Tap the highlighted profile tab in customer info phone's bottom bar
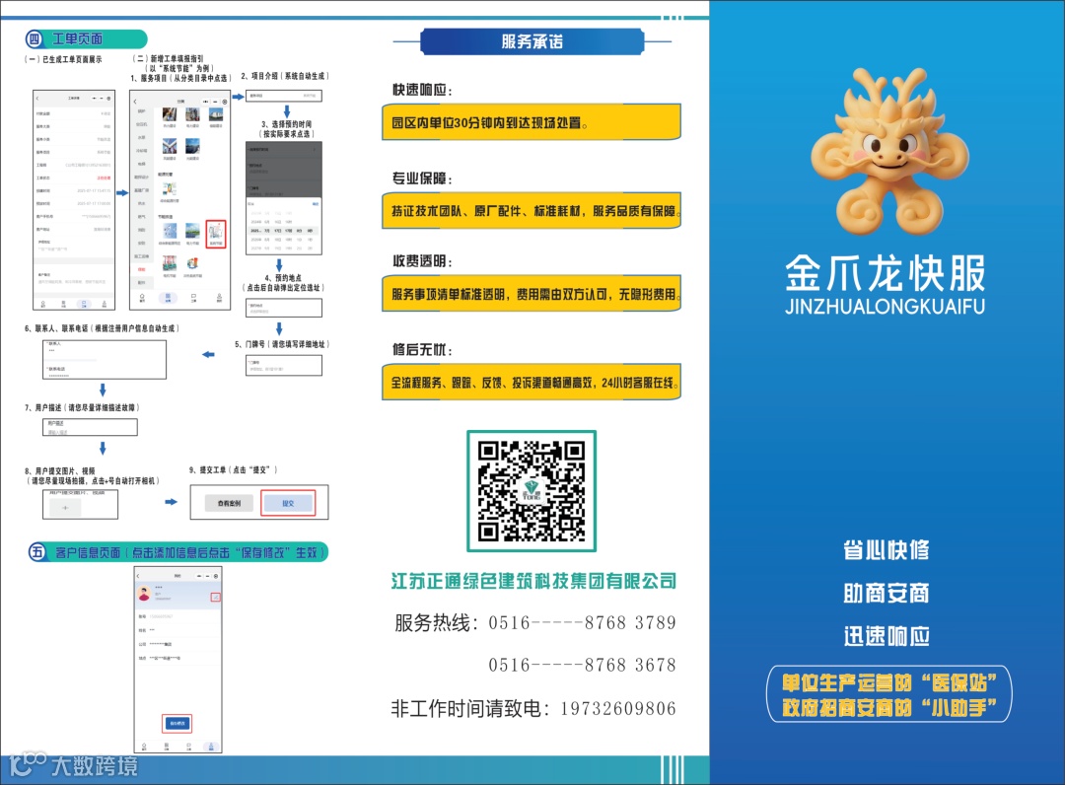The width and height of the screenshot is (1065, 785). click(x=211, y=747)
